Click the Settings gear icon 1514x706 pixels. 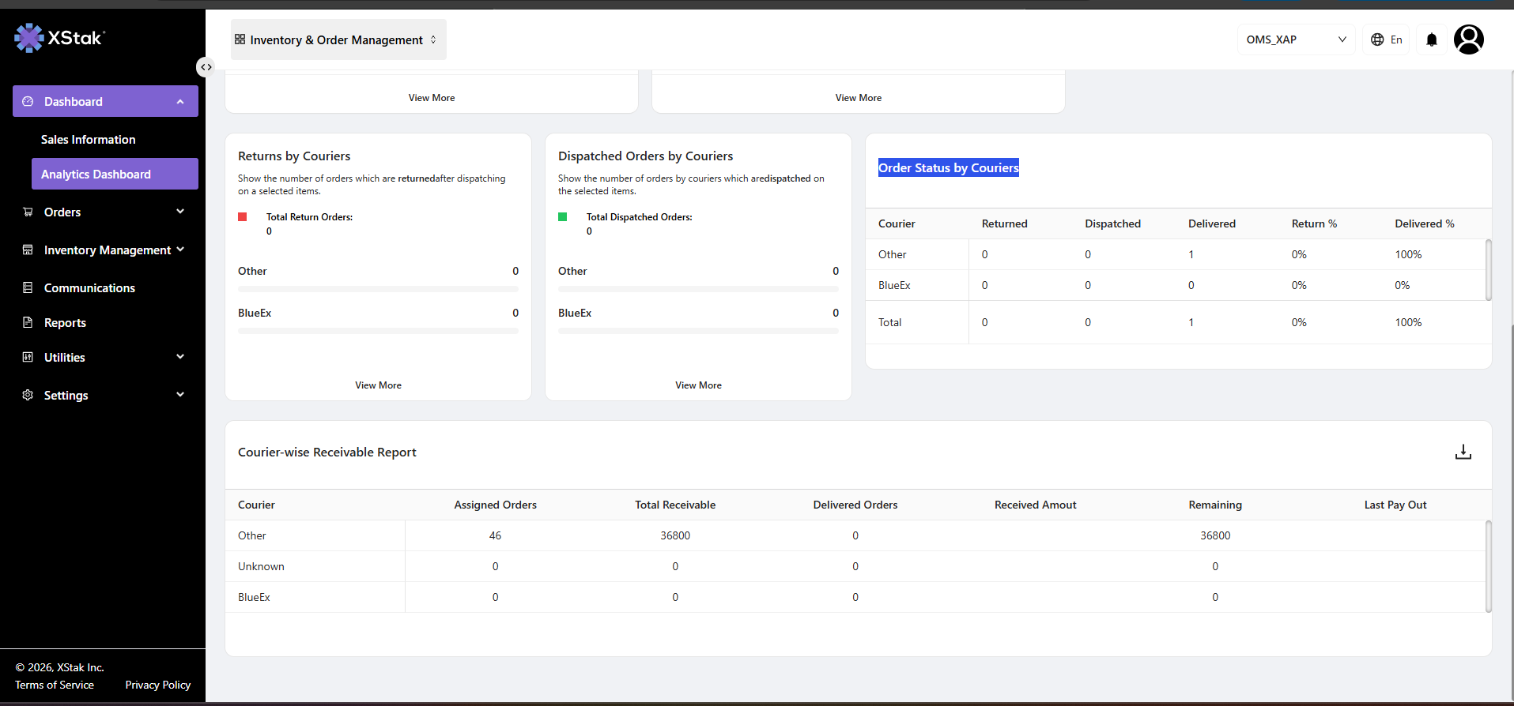point(28,395)
